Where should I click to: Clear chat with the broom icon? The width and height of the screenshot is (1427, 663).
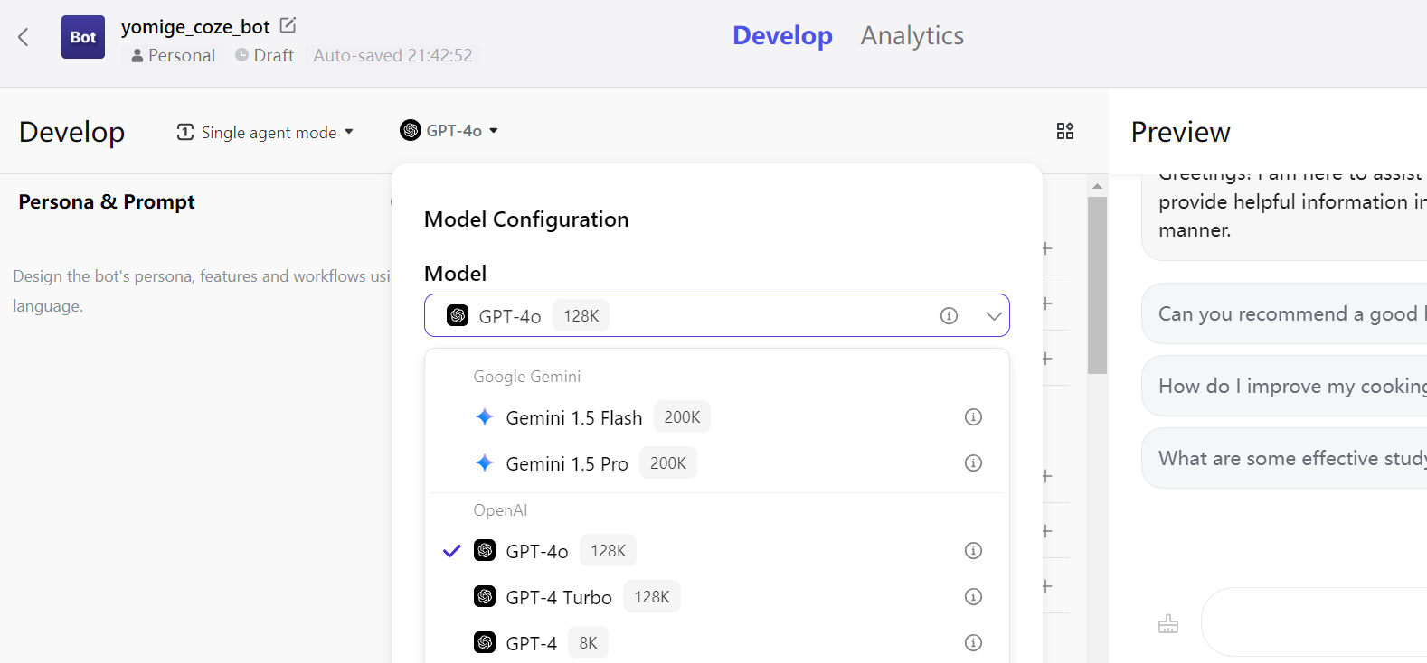pyautogui.click(x=1168, y=623)
